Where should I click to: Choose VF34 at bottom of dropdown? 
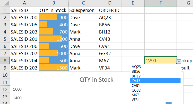155,100
